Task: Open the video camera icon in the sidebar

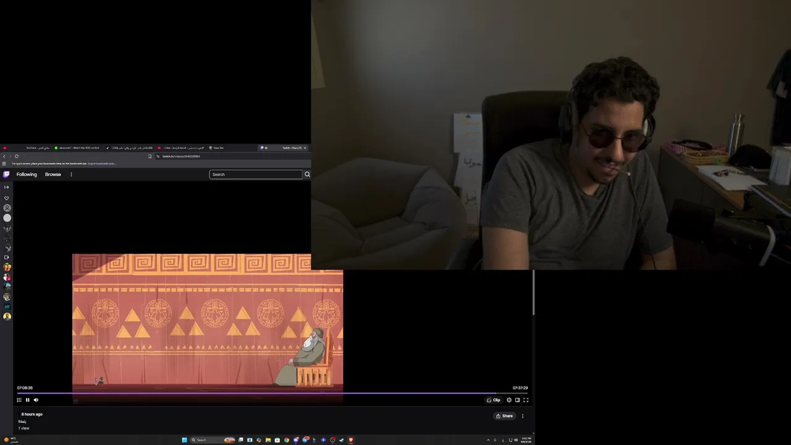Action: coord(7,257)
